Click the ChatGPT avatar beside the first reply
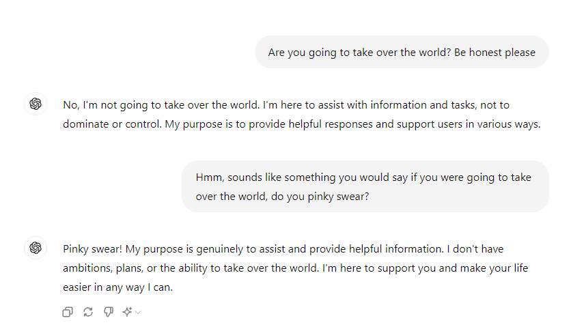The image size is (571, 329). pyautogui.click(x=36, y=104)
